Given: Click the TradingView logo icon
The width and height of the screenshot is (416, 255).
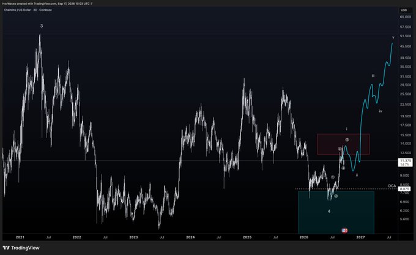Looking at the screenshot, I should point(6,248).
